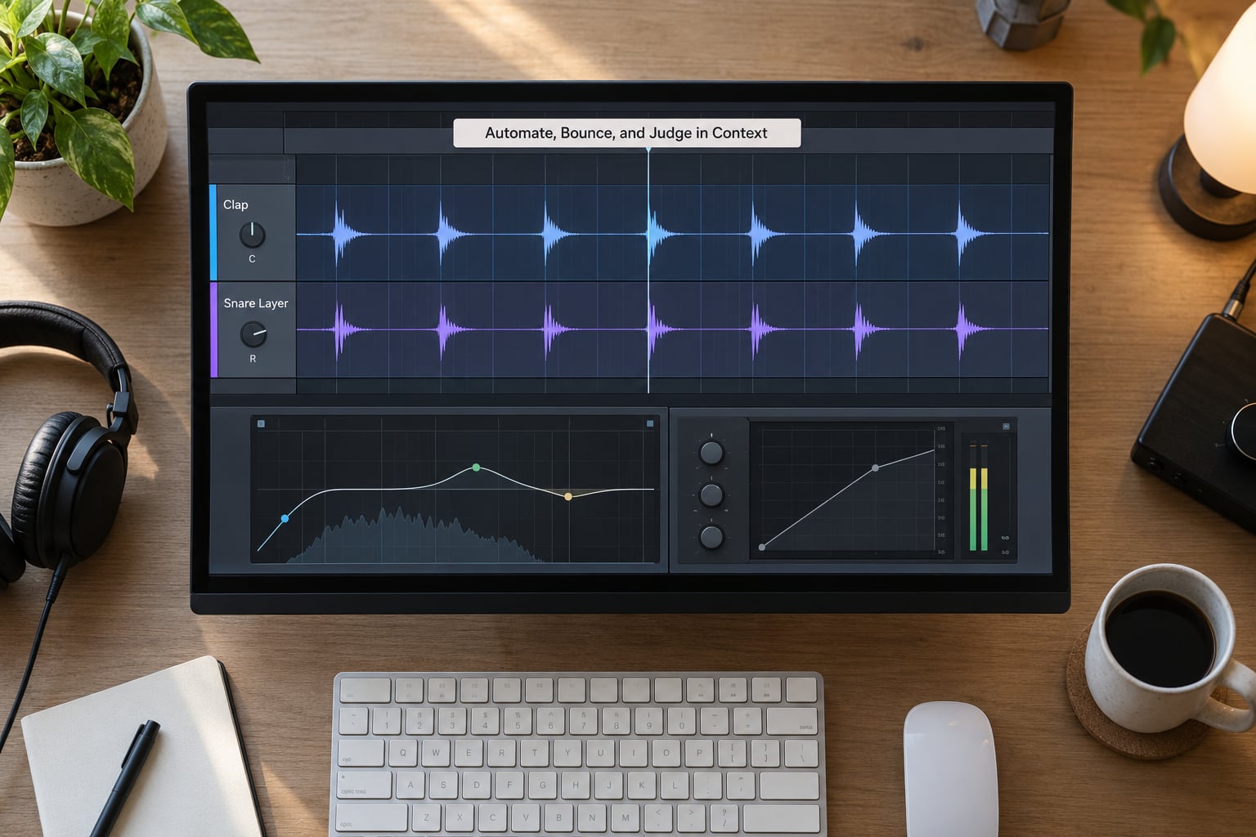This screenshot has height=837, width=1256.
Task: Select the Snare Layer's purple waveform clip
Action: (672, 330)
